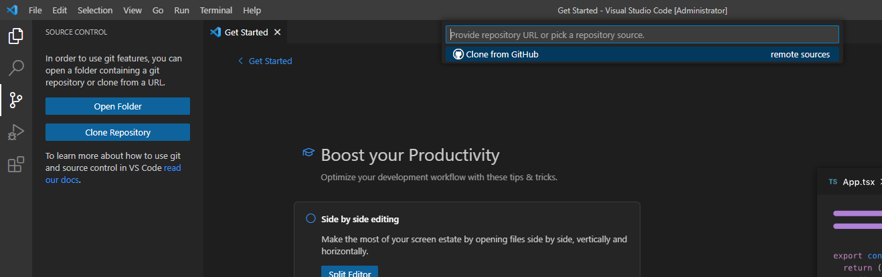The width and height of the screenshot is (882, 277).
Task: Click the graduation cap icon near Boost your Productivity
Action: (308, 153)
